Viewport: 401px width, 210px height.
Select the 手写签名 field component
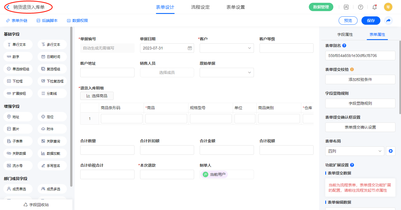[52, 166]
